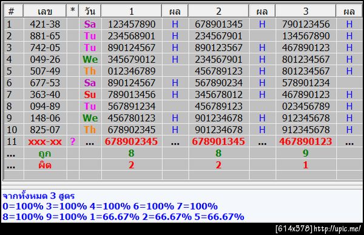Viewport: 364px width, 235px height.
Task: Click the column header labeled 2
Action: [218, 11]
